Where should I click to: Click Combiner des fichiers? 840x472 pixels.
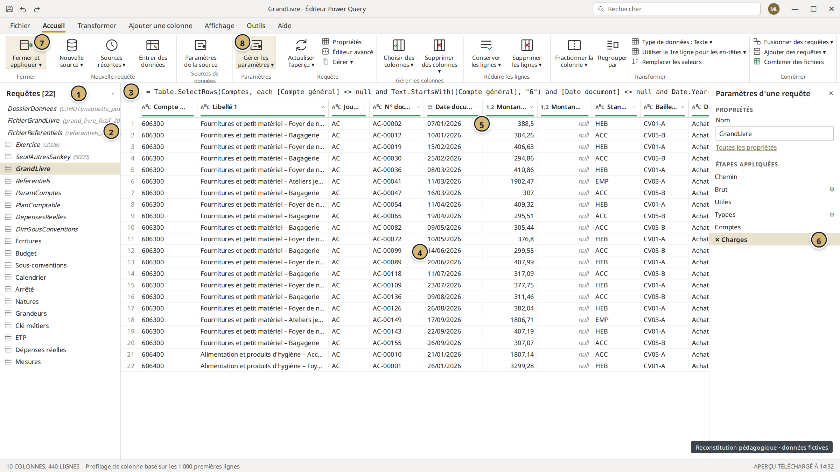[x=789, y=62]
